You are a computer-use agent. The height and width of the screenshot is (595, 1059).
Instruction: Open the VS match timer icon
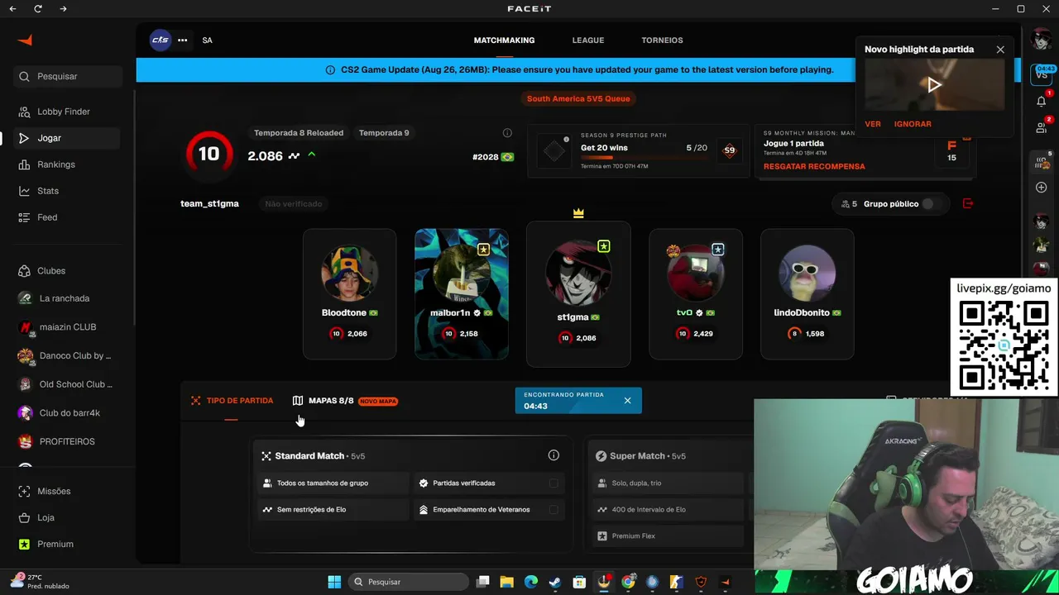[x=1042, y=74]
